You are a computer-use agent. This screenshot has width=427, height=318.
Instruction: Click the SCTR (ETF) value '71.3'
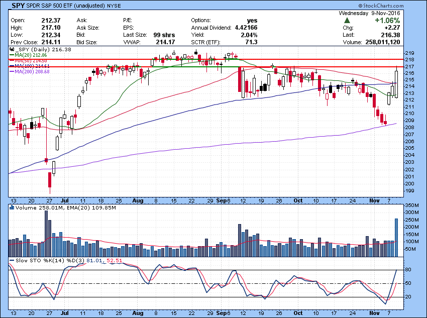click(x=251, y=42)
